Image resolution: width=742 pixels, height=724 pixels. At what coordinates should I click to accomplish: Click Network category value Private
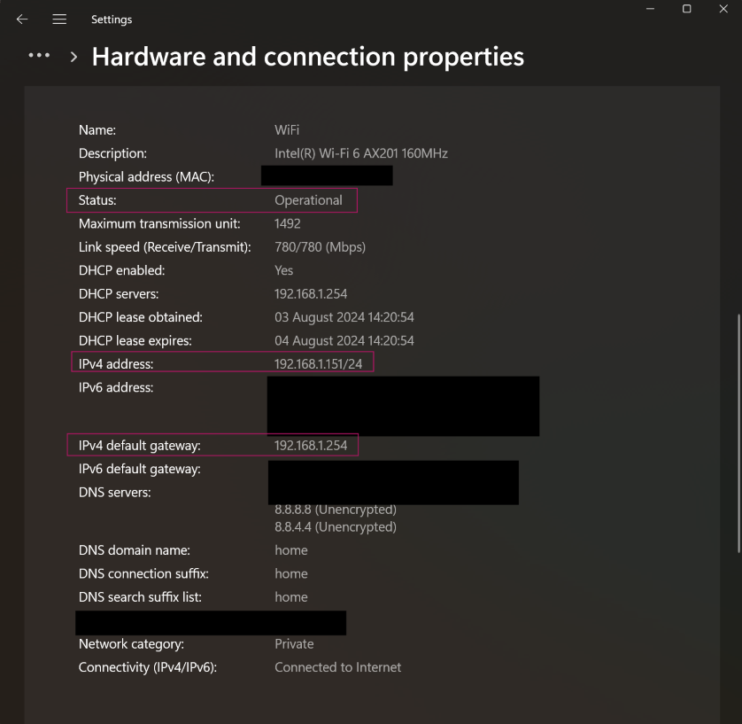point(294,644)
